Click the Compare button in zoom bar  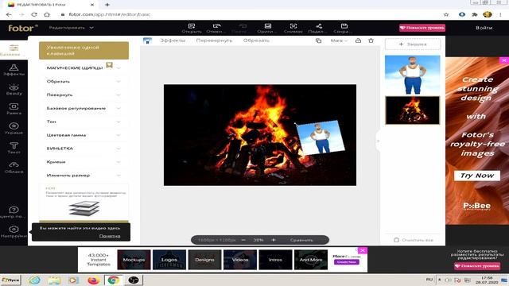[301, 240]
